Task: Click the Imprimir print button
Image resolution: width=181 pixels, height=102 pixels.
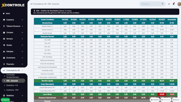Action: tap(155, 100)
